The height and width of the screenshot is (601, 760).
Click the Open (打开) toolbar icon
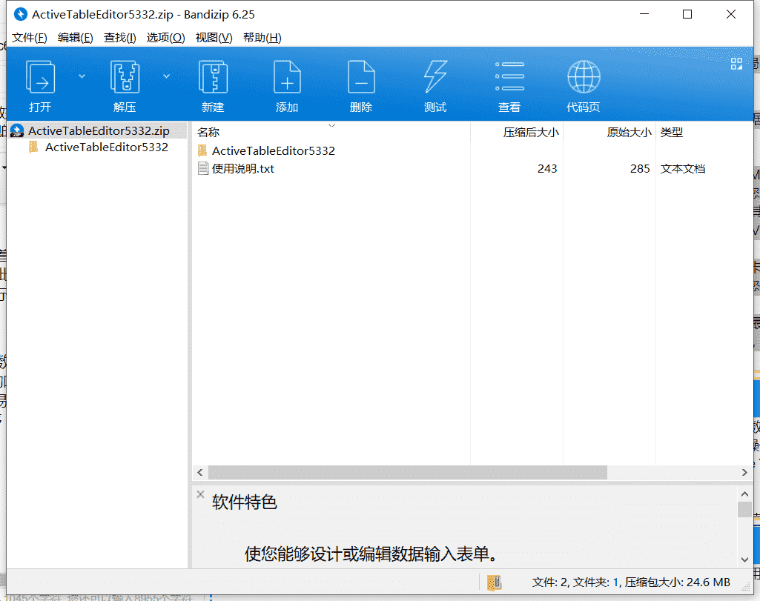pyautogui.click(x=40, y=77)
